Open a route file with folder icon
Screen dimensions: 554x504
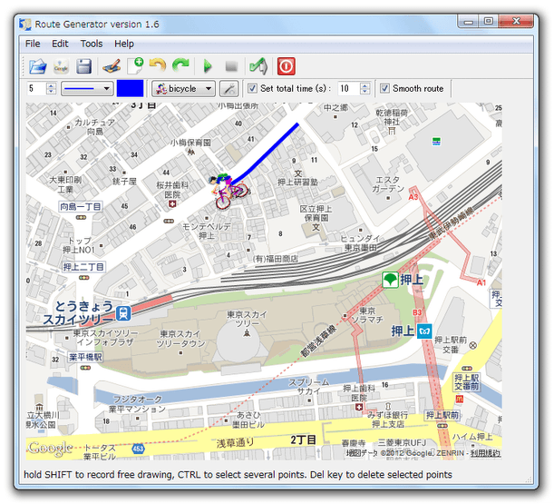point(38,66)
